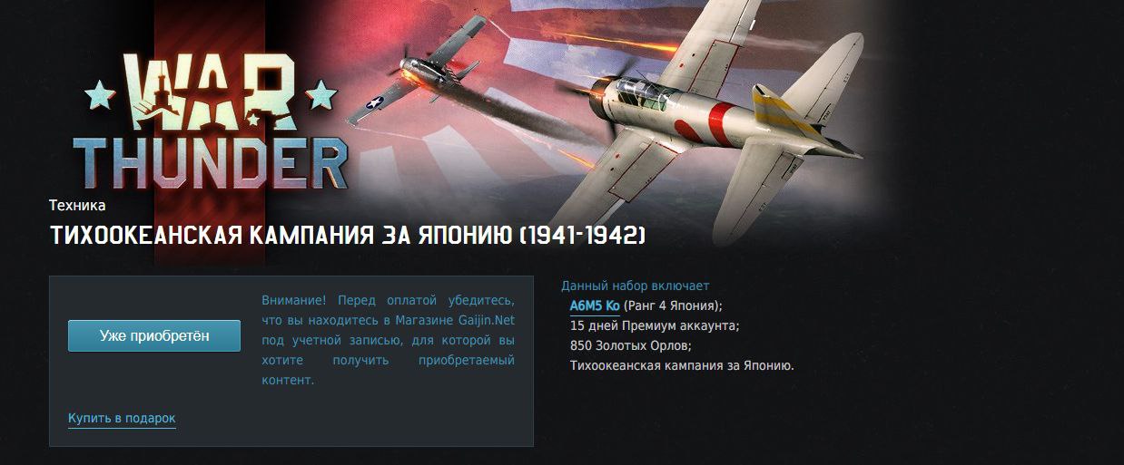Viewport: 1124px width, 465px height.
Task: Click the THUNDER word in the logo
Action: coord(212,163)
